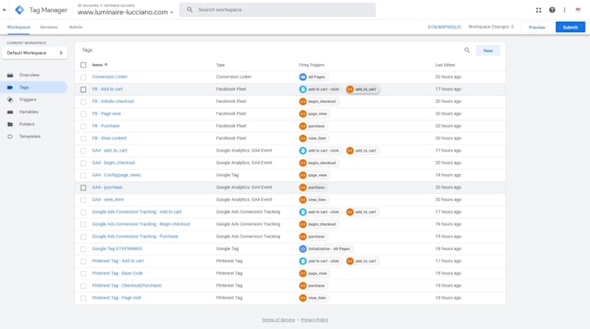
Task: Switch to the Workspace tab
Action: pyautogui.click(x=18, y=27)
